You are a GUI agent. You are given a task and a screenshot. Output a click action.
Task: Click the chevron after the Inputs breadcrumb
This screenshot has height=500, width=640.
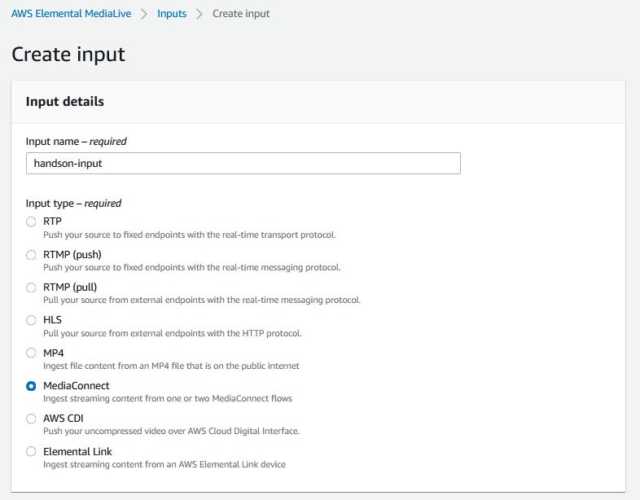point(199,14)
